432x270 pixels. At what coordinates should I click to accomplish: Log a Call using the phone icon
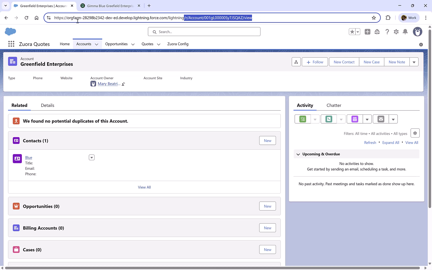pyautogui.click(x=328, y=119)
